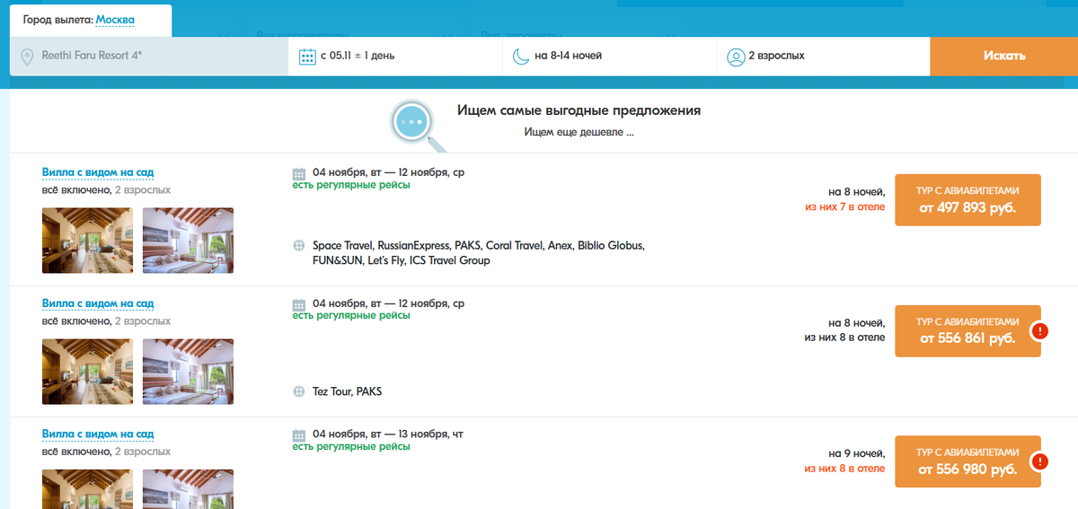Select the tour priced от 556 980 руб.
1078x509 pixels.
pyautogui.click(x=968, y=461)
